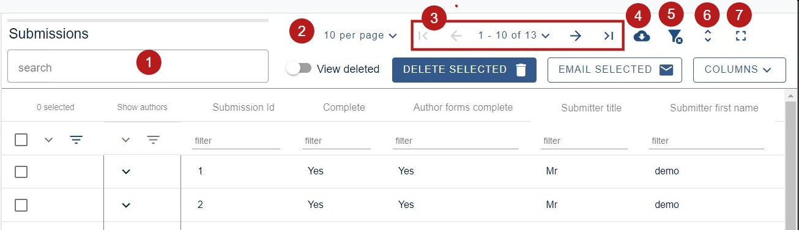Screen dimensions: 799x230
Task: Click the Email Selected button
Action: 615,70
